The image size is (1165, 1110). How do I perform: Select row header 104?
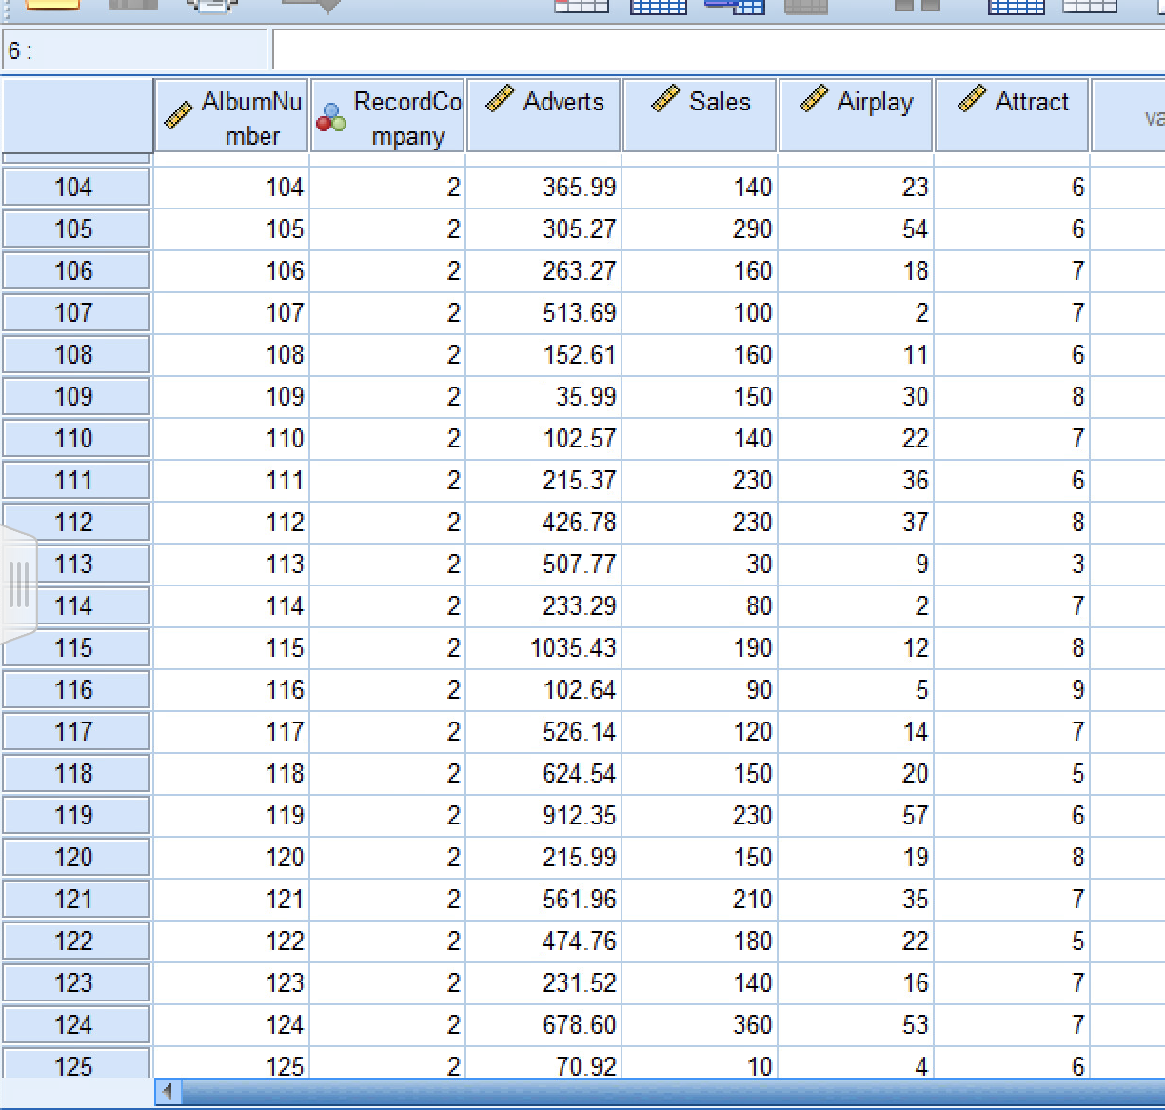[76, 187]
